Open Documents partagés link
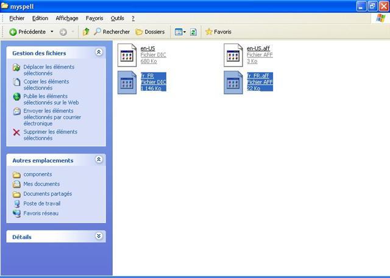Image resolution: width=390 pixels, height=278 pixels. [x=48, y=194]
